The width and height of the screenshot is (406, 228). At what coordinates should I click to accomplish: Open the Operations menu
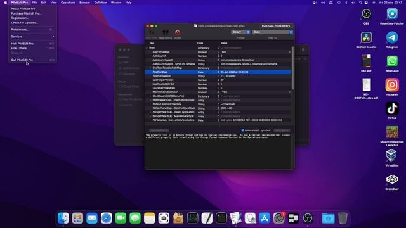pyautogui.click(x=68, y=3)
